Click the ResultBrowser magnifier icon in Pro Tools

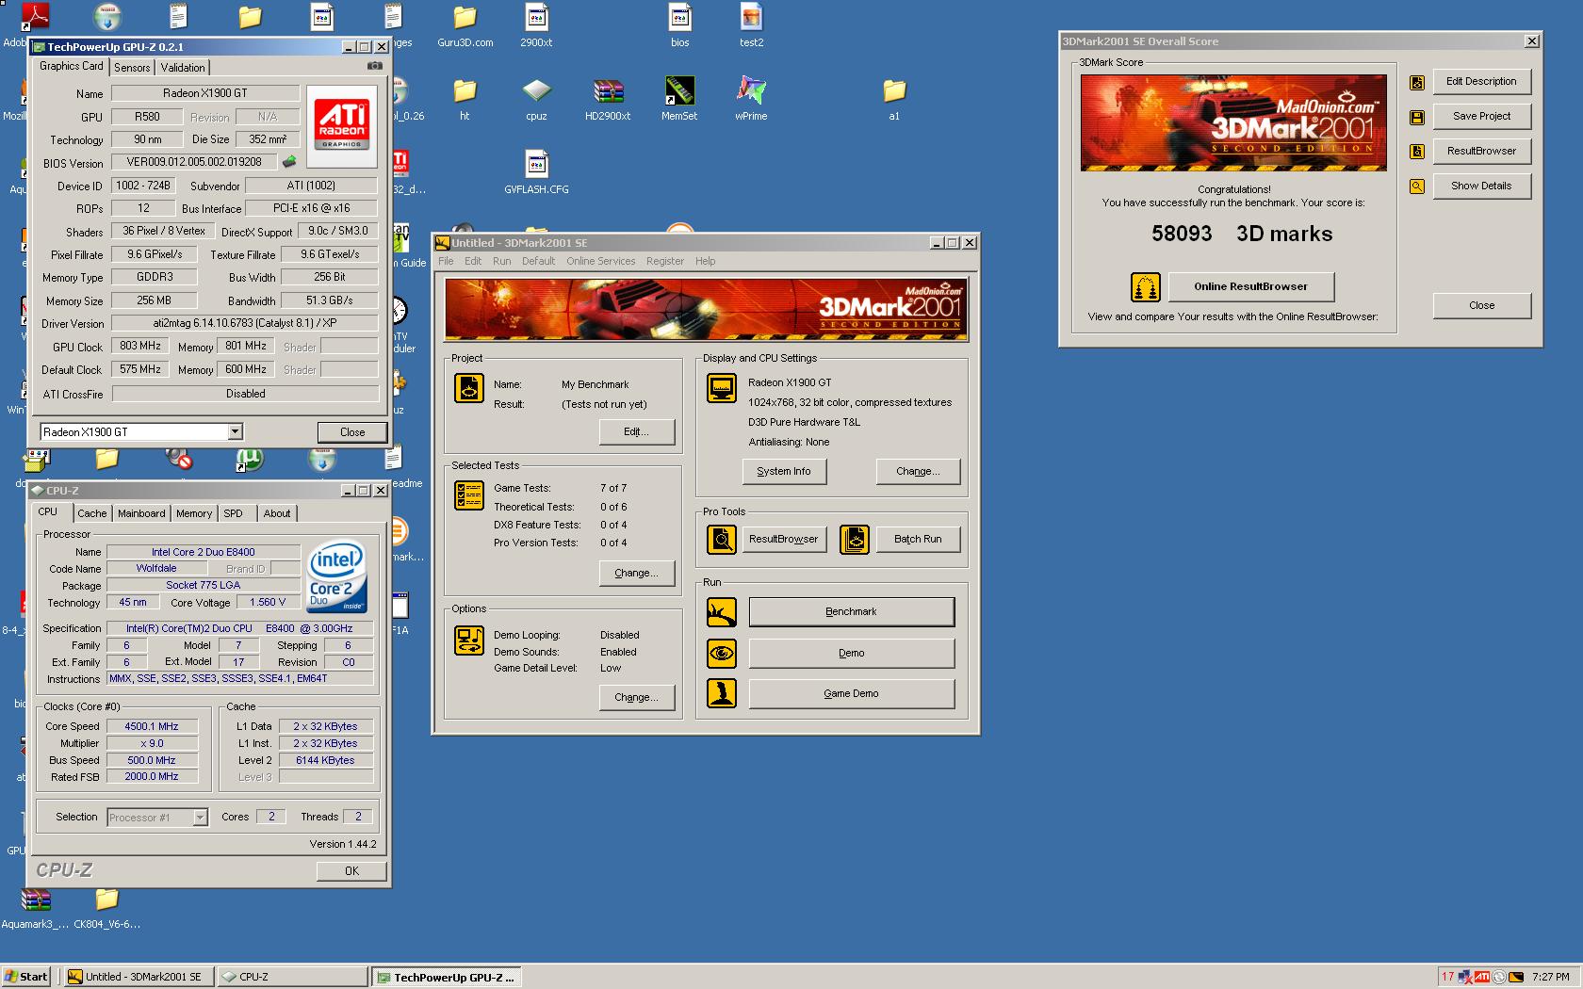point(722,540)
